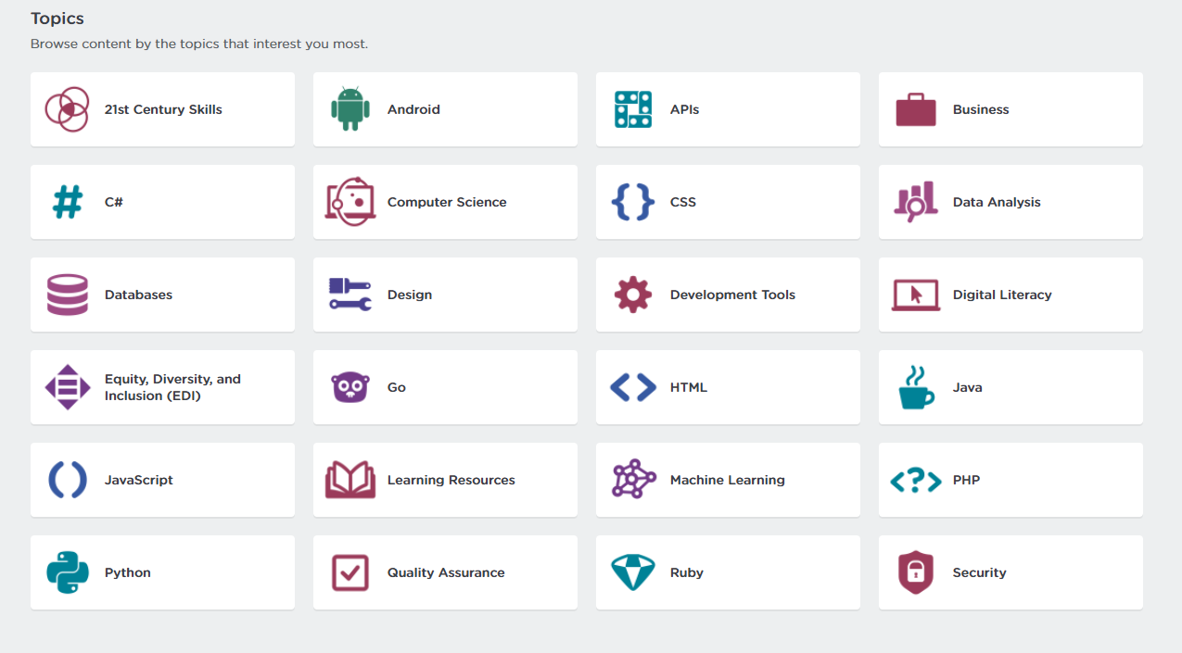1182x653 pixels.
Task: Open the Computer Science topic
Action: point(447,202)
